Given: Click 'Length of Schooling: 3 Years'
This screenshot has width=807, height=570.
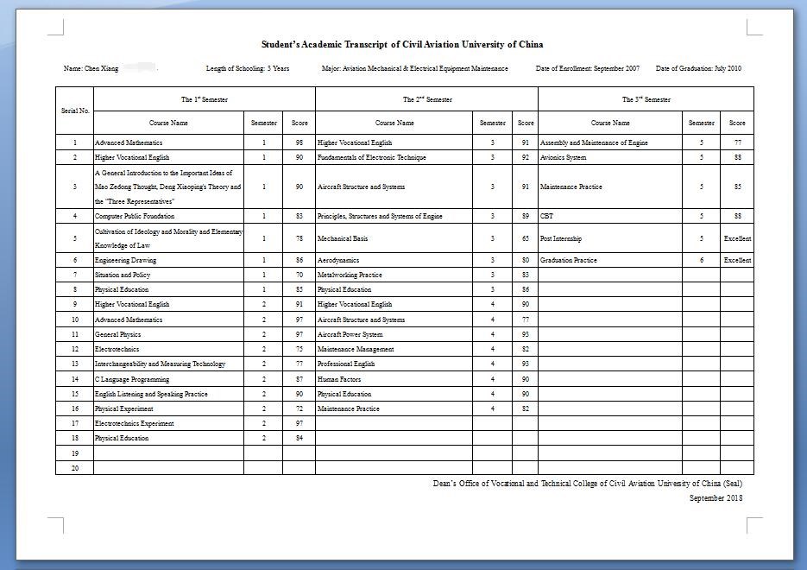Looking at the screenshot, I should click(x=248, y=68).
